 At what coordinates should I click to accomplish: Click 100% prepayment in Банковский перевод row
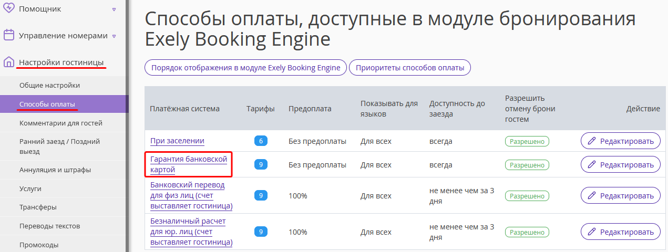297,196
